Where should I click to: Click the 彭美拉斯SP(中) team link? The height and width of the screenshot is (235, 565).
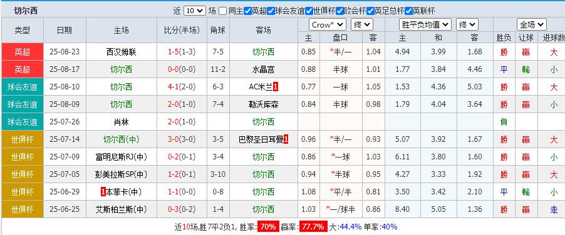pos(122,174)
